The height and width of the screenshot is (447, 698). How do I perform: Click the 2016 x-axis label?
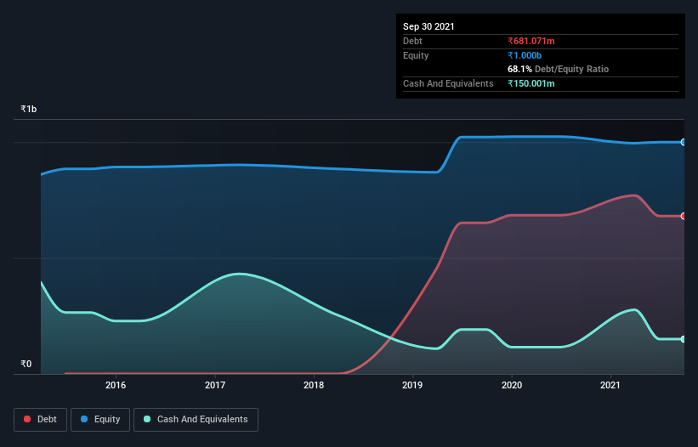coord(116,385)
